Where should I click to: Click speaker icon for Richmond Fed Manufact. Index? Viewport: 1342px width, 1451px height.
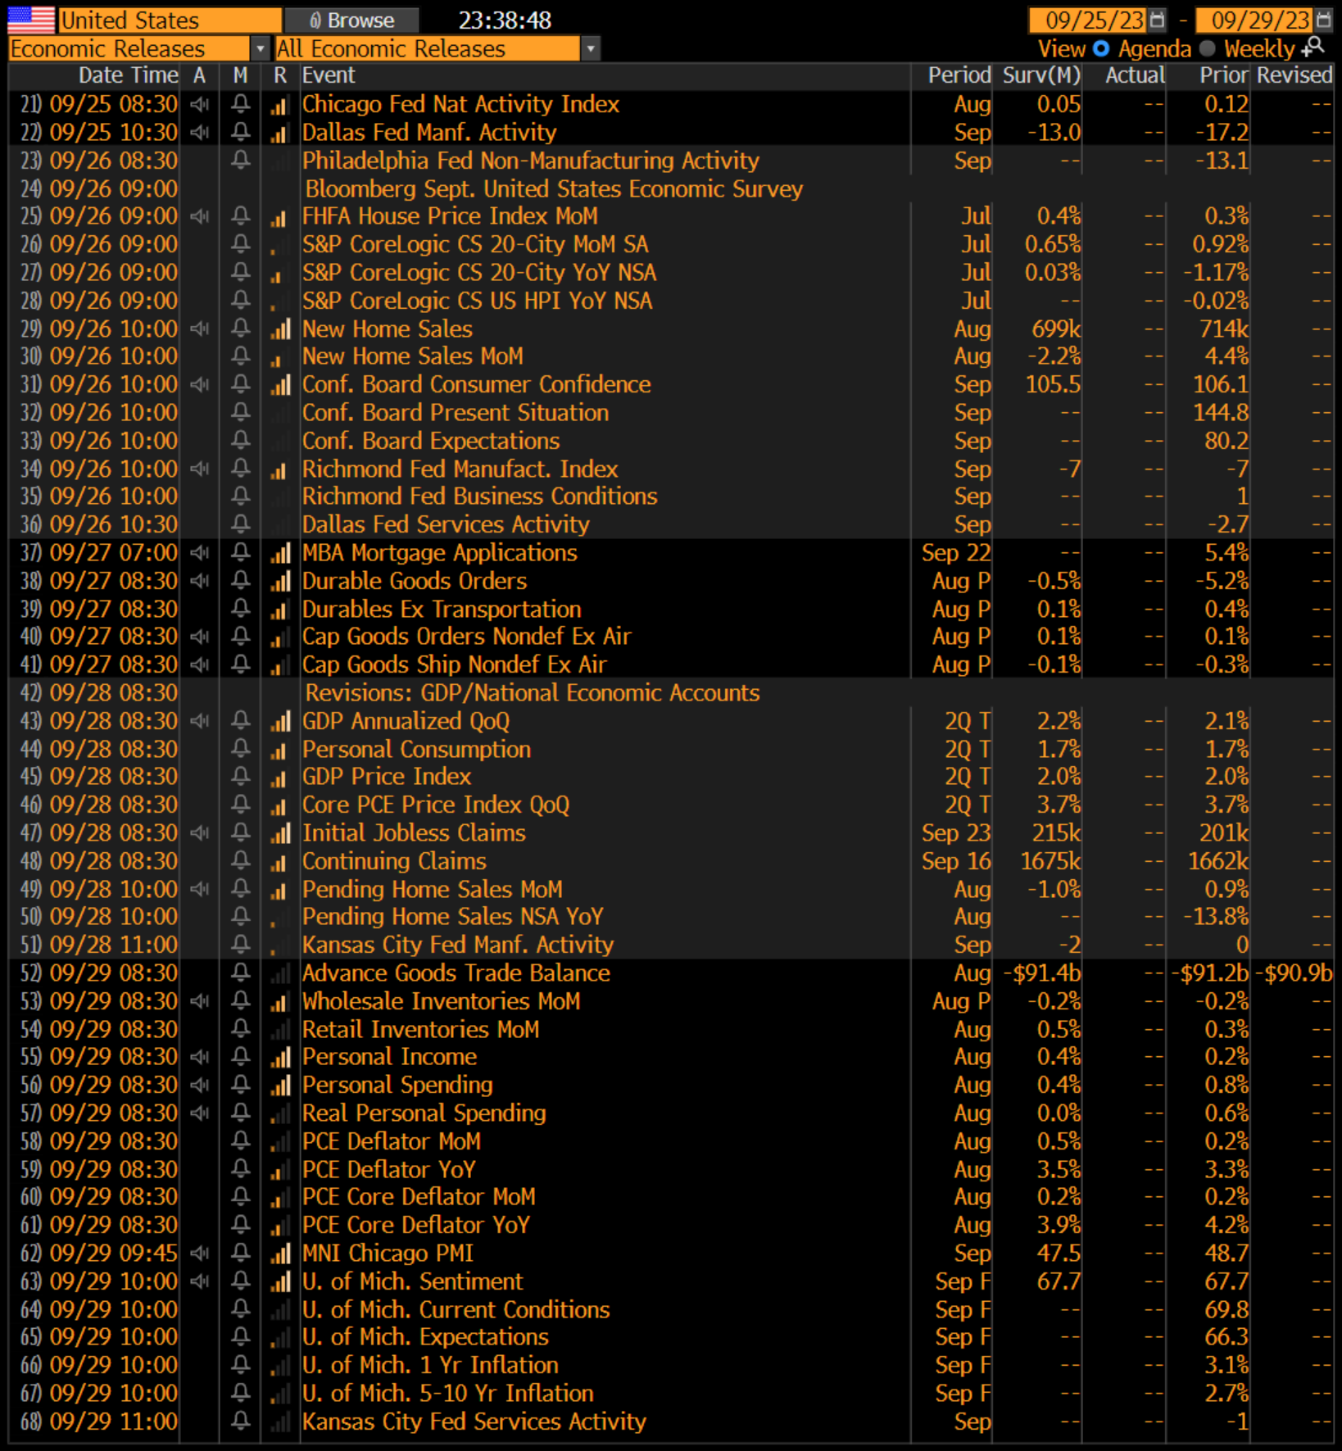(199, 469)
